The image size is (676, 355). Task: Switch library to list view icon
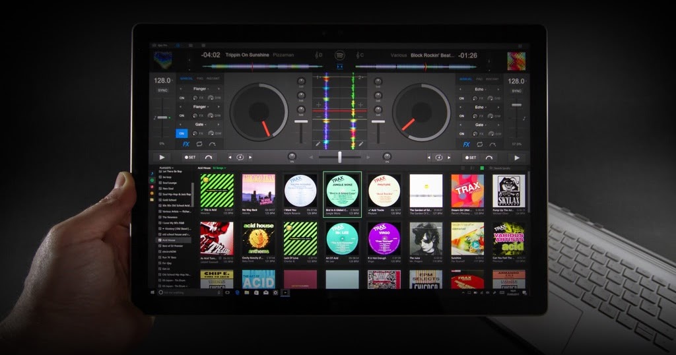coord(463,168)
